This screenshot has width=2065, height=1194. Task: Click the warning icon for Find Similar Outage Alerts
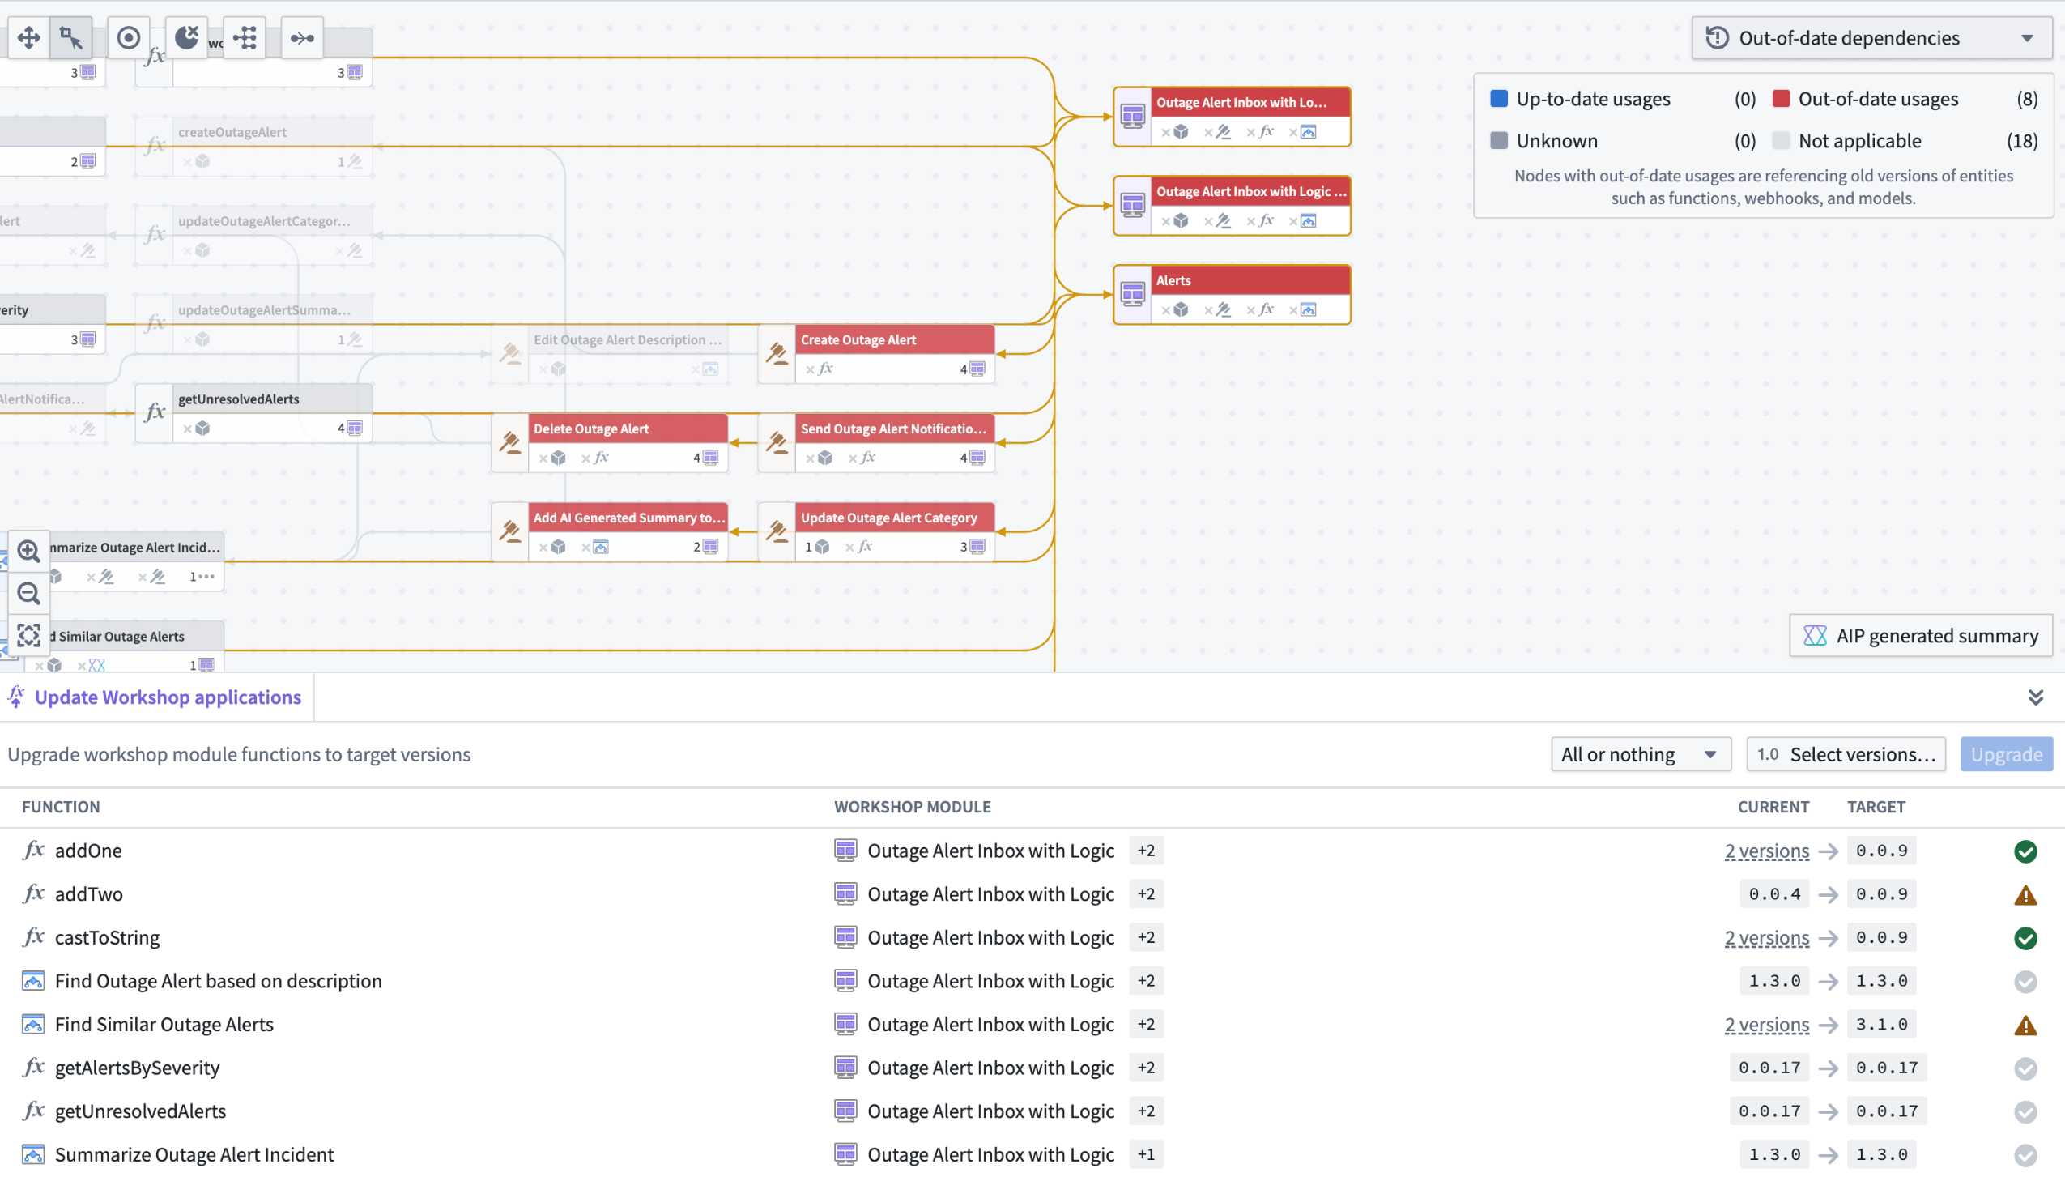pos(2025,1026)
